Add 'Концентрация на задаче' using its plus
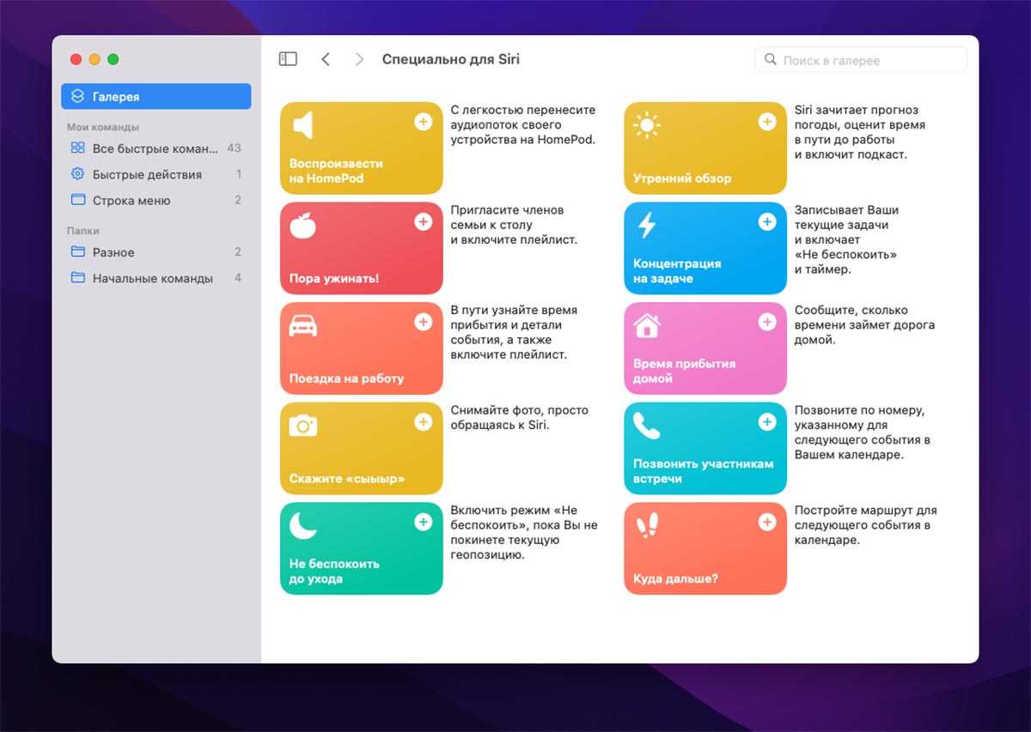Image resolution: width=1031 pixels, height=732 pixels. pos(766,222)
